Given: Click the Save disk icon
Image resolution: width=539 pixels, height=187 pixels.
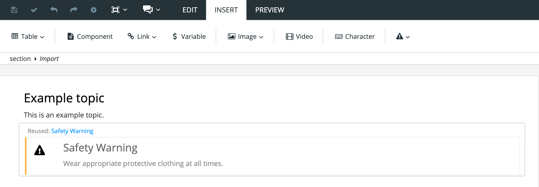Looking at the screenshot, I should point(14,10).
